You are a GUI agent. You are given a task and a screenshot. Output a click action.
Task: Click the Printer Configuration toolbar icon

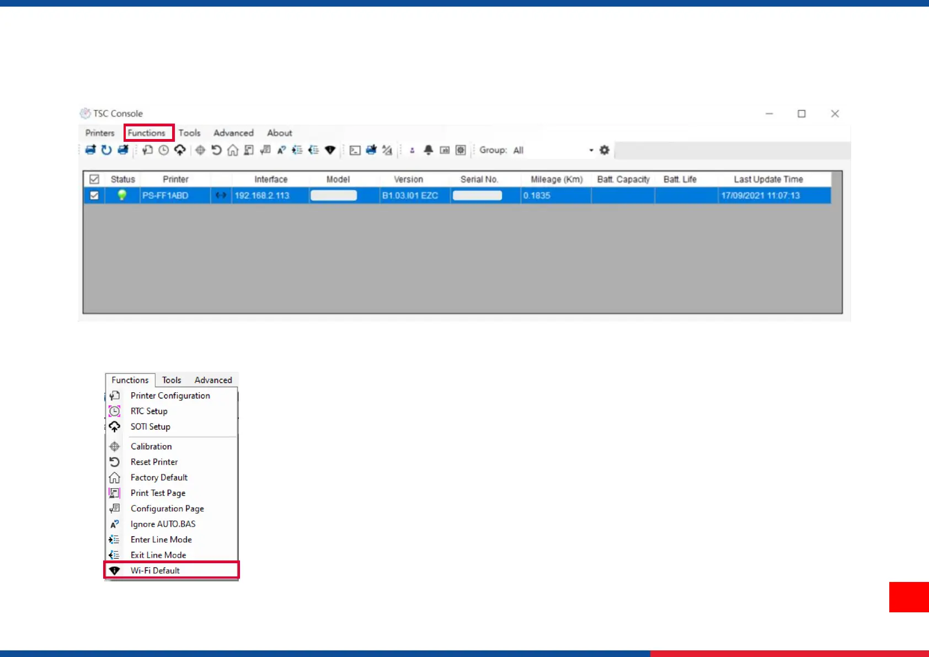(147, 150)
